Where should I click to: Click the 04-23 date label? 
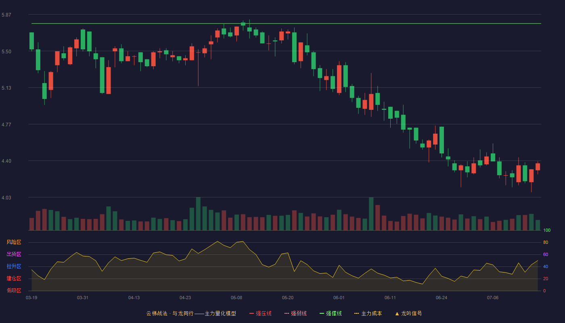click(x=185, y=298)
